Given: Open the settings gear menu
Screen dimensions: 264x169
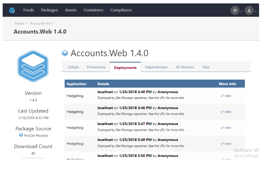Looking at the screenshot, I should pos(235,11).
